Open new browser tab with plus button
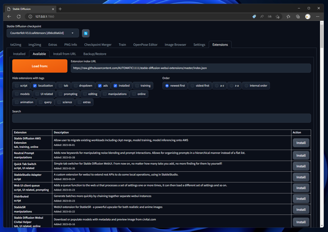 pos(60,9)
